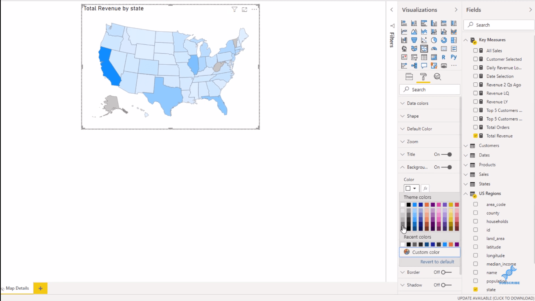The image size is (535, 301).
Task: Select the filled map visualization
Action: pos(414,49)
